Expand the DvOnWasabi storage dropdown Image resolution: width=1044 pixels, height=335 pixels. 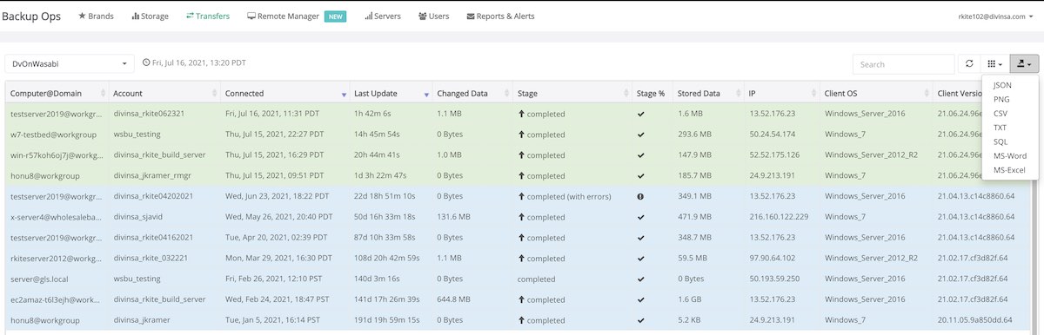(70, 64)
